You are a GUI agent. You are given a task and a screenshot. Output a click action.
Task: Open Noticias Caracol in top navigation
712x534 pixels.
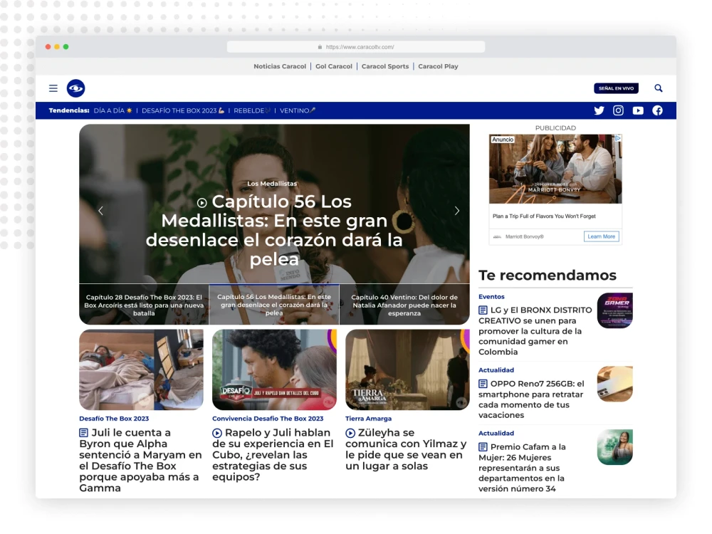coord(280,66)
